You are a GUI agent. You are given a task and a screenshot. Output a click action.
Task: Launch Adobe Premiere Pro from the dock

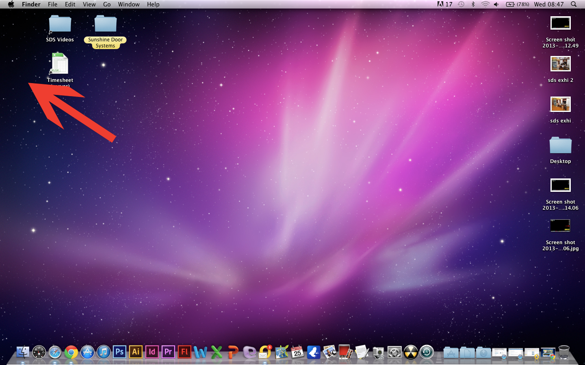(168, 352)
